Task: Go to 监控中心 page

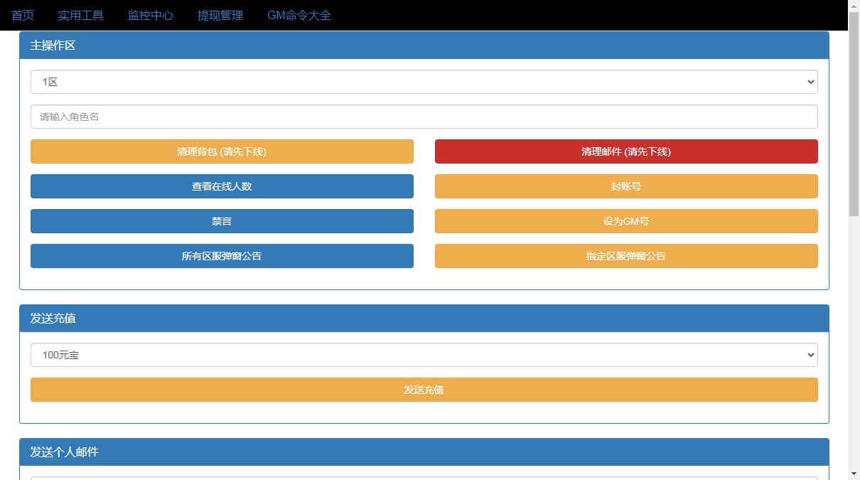Action: [150, 15]
